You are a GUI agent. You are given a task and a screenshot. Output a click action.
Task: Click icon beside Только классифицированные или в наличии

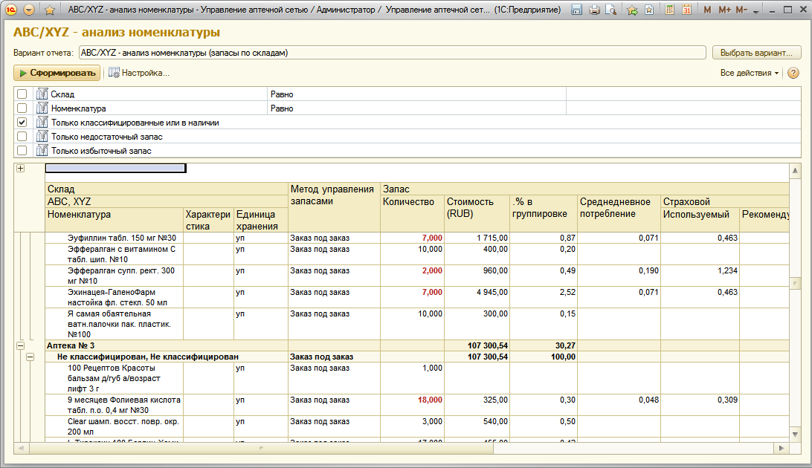(x=42, y=123)
